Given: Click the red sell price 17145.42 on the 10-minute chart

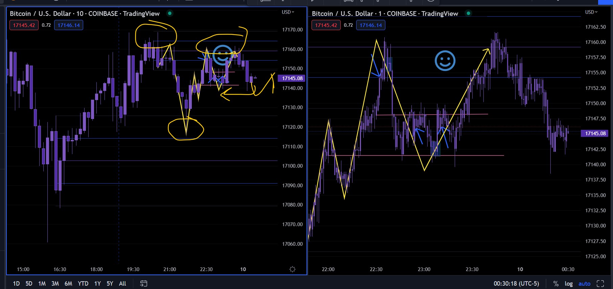Looking at the screenshot, I should point(24,25).
